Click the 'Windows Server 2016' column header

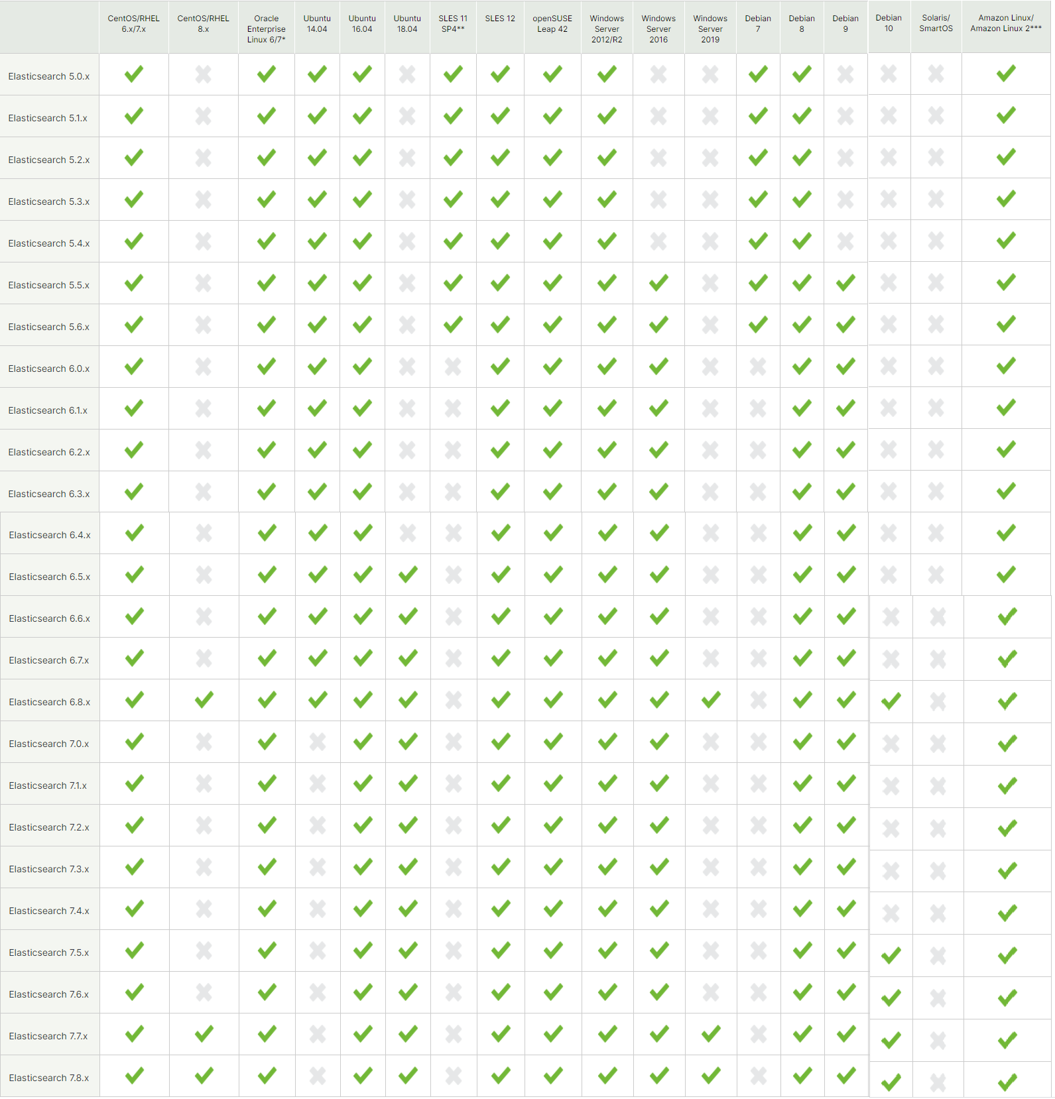tap(658, 29)
